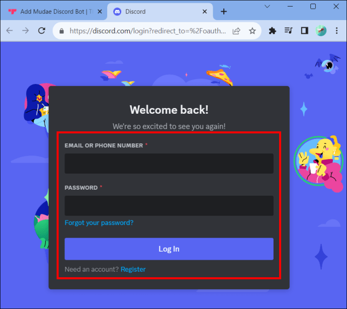Minimize the browser window

pos(290,7)
